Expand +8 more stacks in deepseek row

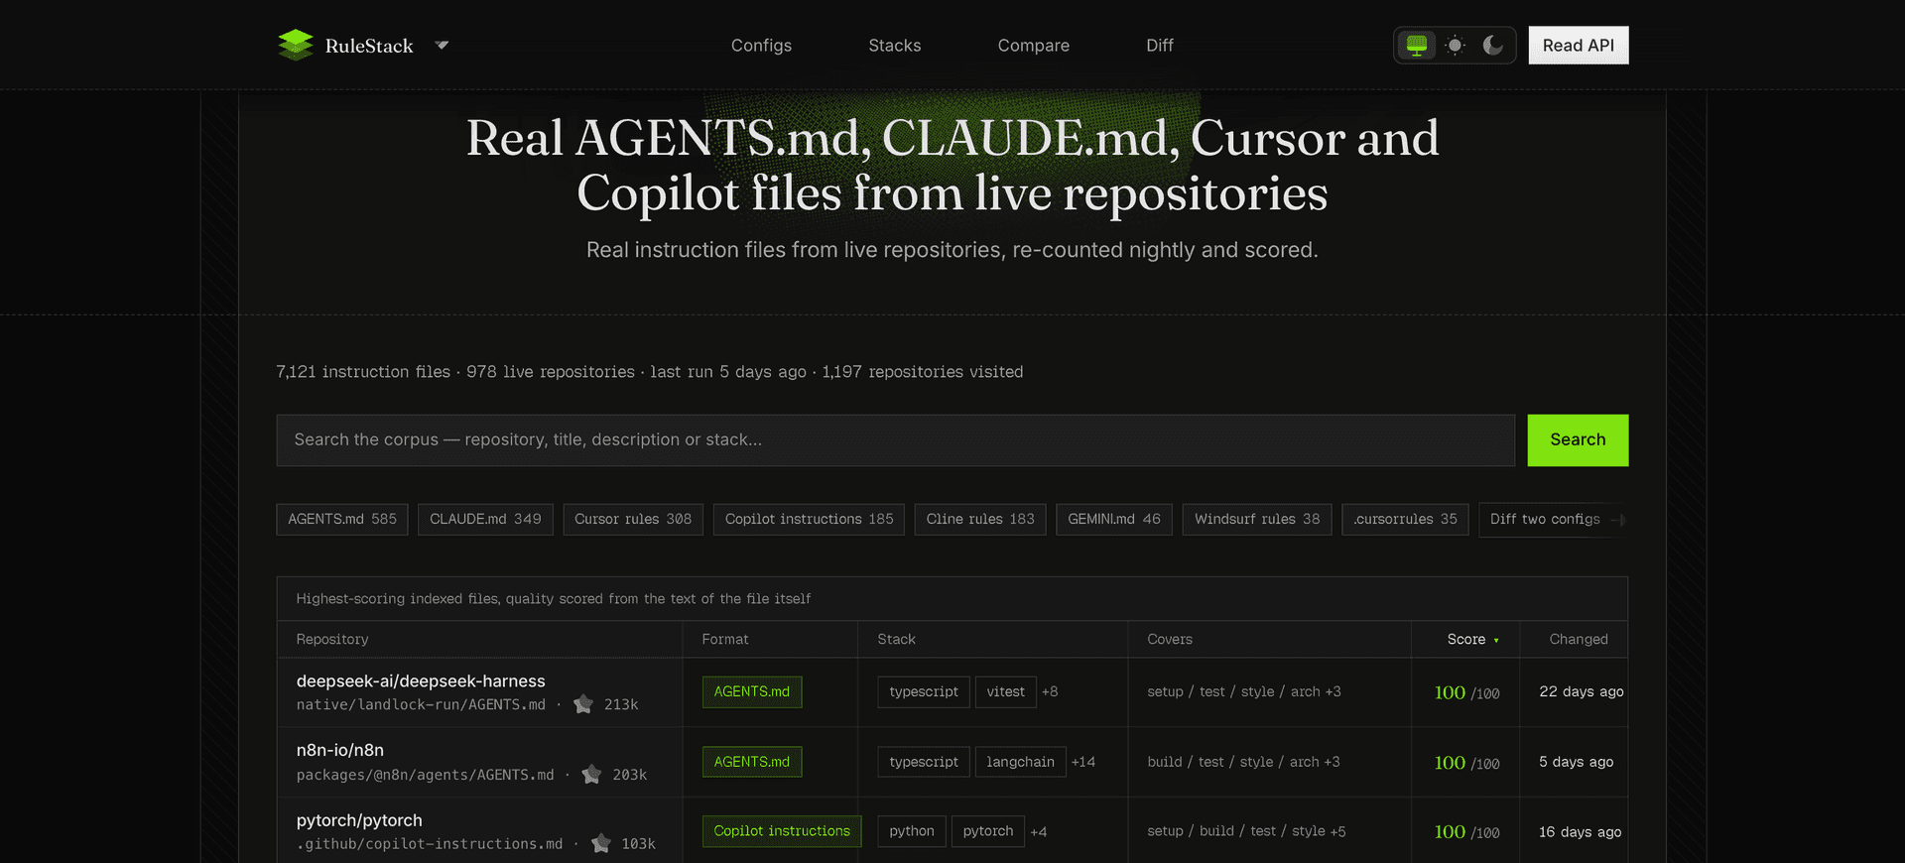click(1050, 692)
